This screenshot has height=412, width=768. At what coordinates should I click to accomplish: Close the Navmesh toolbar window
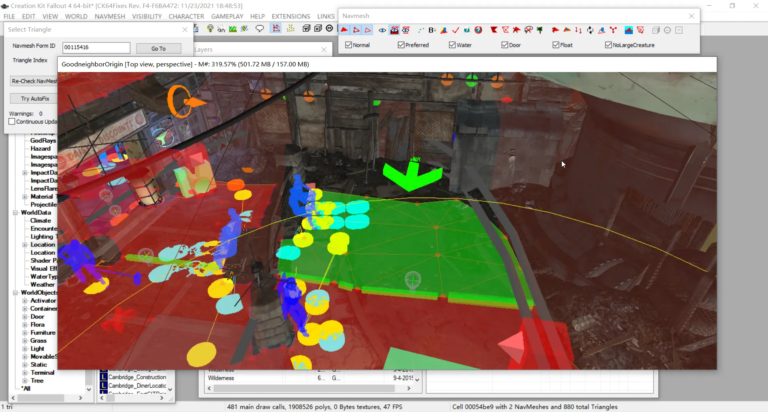pyautogui.click(x=692, y=16)
